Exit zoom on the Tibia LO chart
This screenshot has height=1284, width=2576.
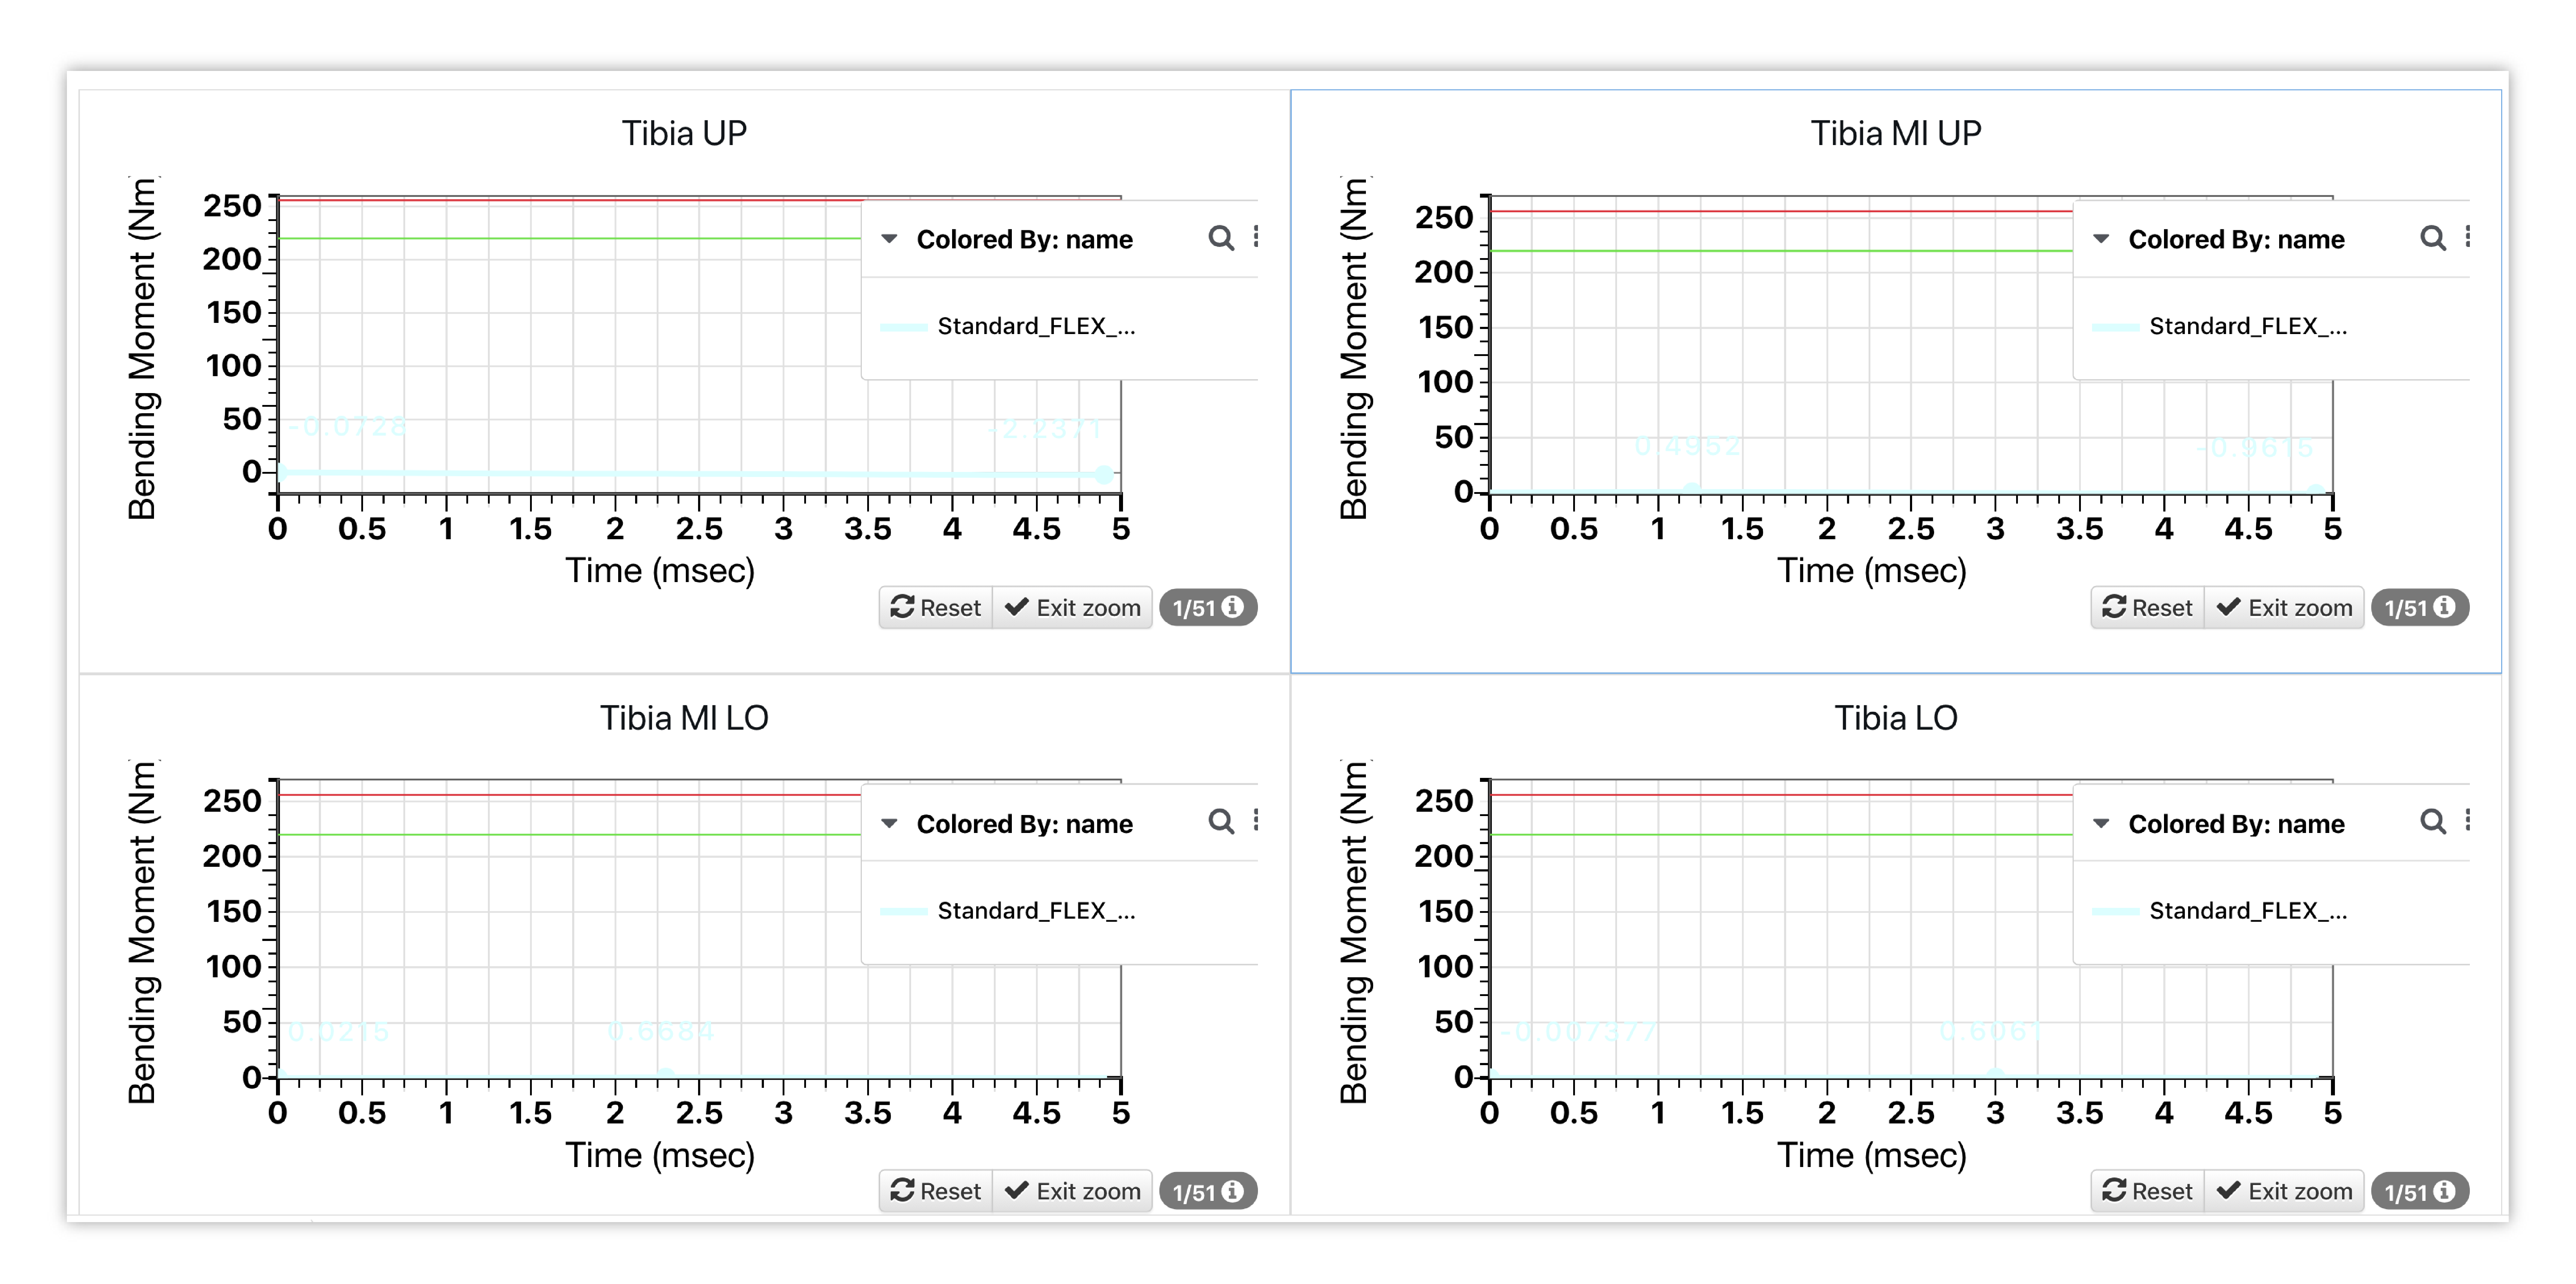tap(2285, 1191)
